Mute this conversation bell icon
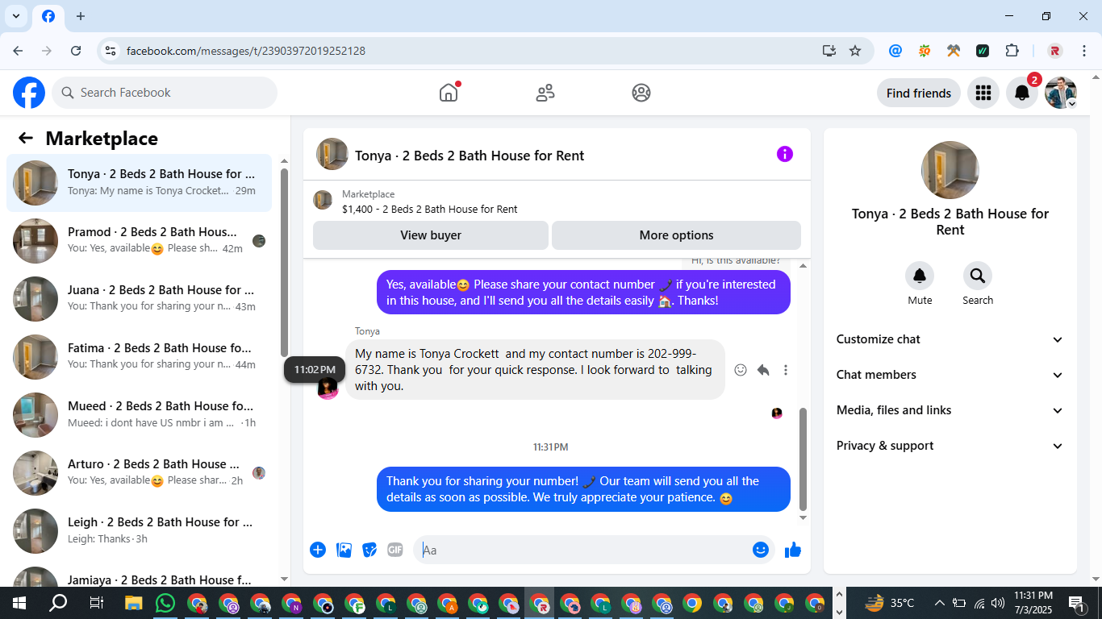 point(920,276)
